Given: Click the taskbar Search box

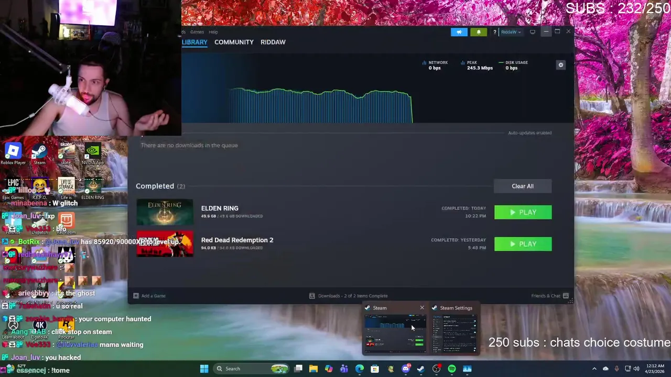Looking at the screenshot, I should (x=252, y=369).
